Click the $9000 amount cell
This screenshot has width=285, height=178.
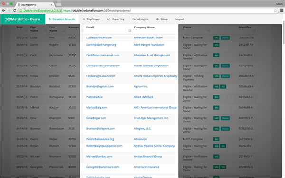pos(72,38)
